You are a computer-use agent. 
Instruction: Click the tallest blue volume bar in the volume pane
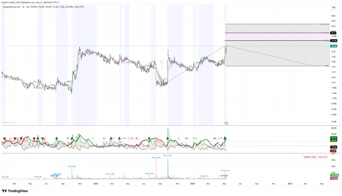coord(167,167)
